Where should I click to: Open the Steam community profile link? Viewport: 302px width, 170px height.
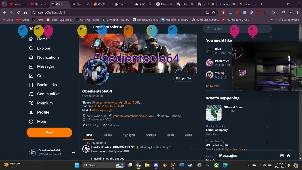pos(116,103)
